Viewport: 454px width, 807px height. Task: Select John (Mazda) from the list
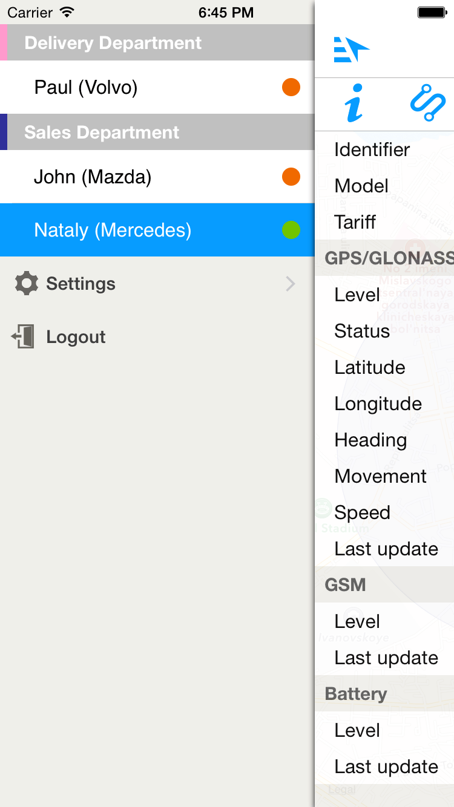[157, 177]
